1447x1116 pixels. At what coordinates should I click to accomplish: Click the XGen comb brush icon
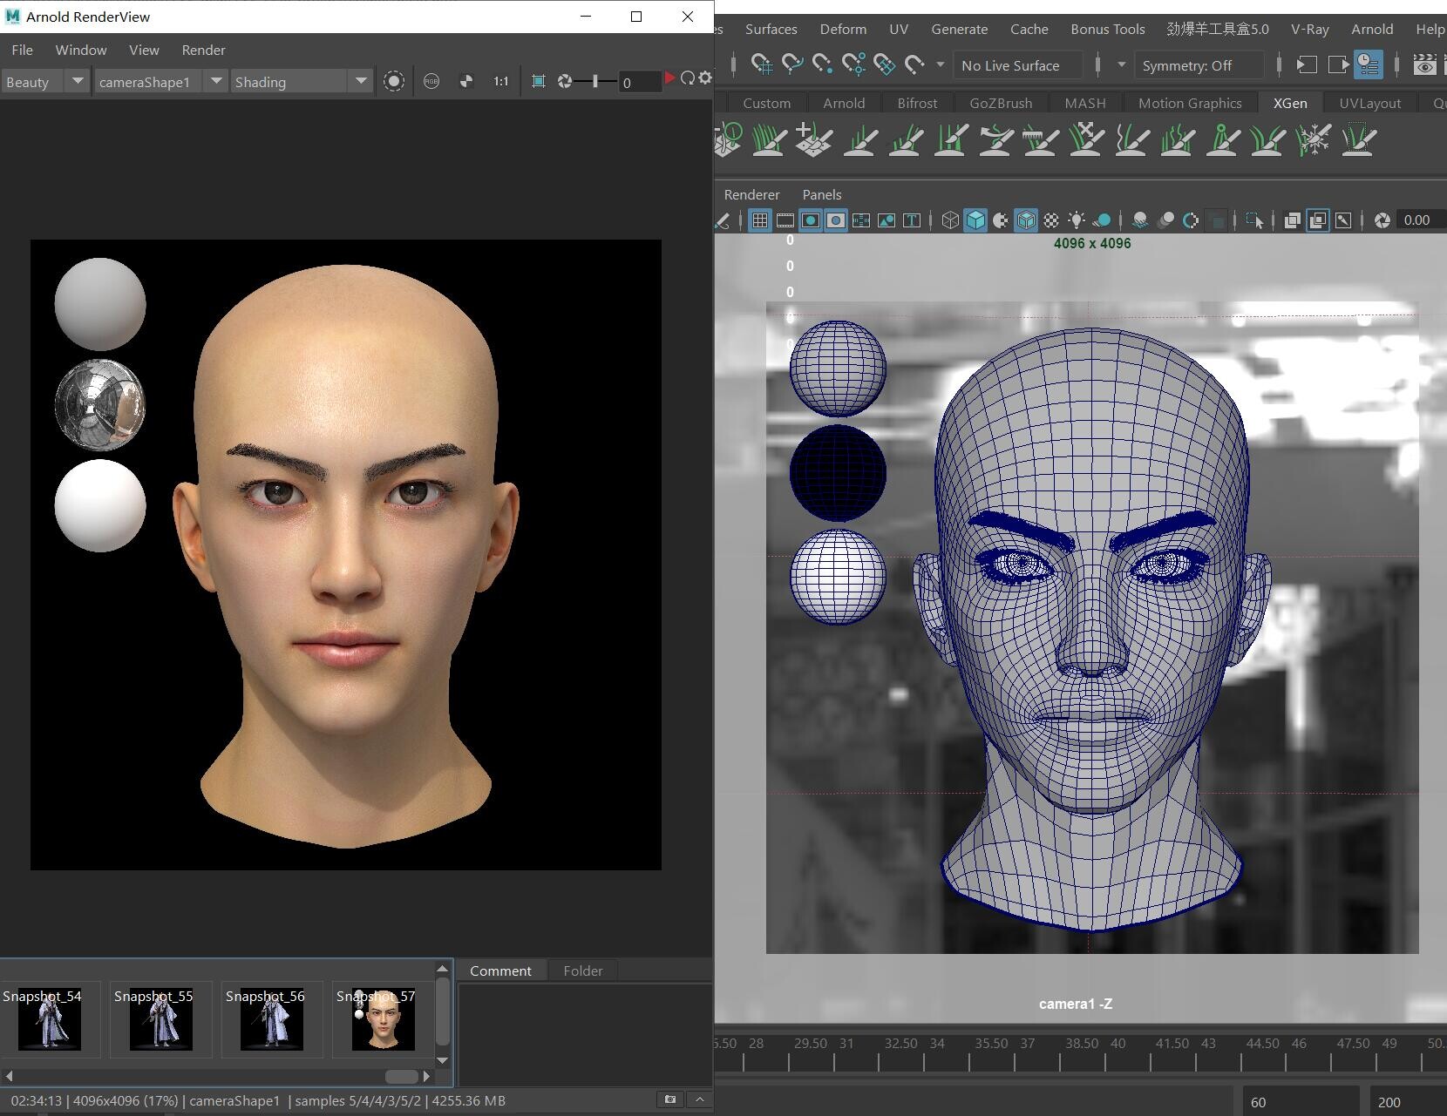tap(1041, 139)
